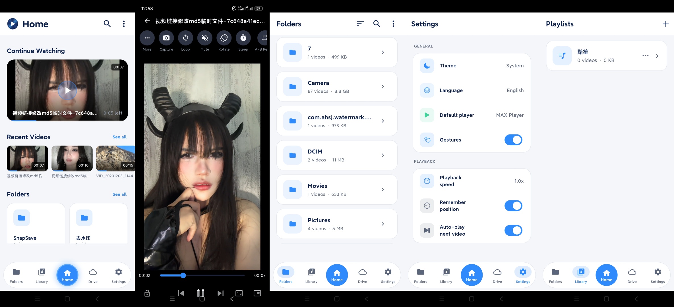Toggle the Gestures switch off
Screen dimensions: 674x307
coord(513,140)
